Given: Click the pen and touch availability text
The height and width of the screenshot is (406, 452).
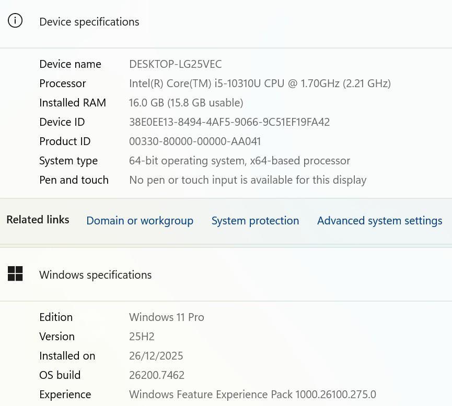Looking at the screenshot, I should [247, 180].
